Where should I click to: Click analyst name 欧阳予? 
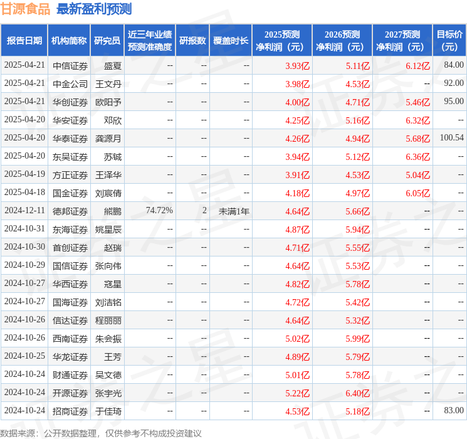(108, 102)
